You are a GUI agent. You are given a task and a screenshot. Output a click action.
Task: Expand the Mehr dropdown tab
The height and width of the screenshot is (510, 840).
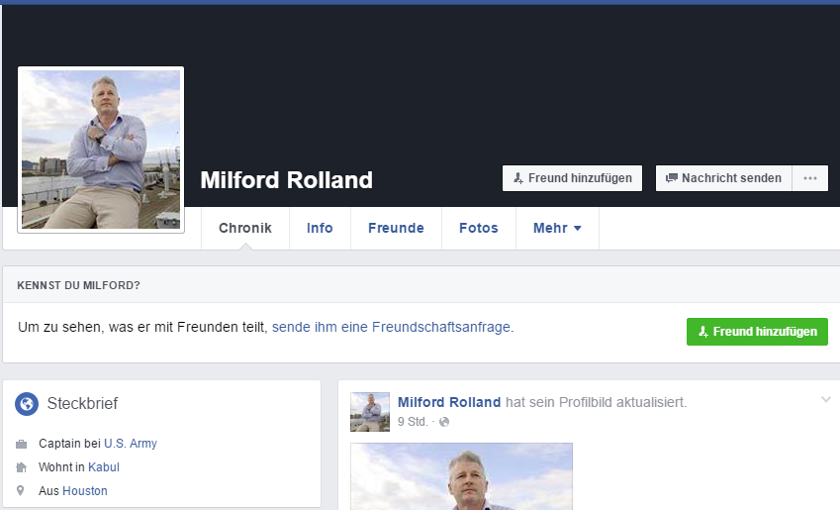pos(557,228)
